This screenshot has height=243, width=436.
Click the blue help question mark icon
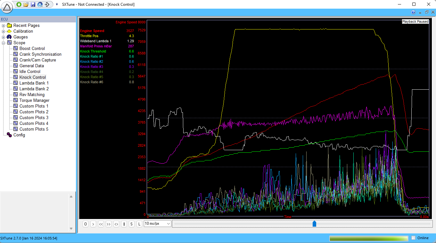point(413,12)
